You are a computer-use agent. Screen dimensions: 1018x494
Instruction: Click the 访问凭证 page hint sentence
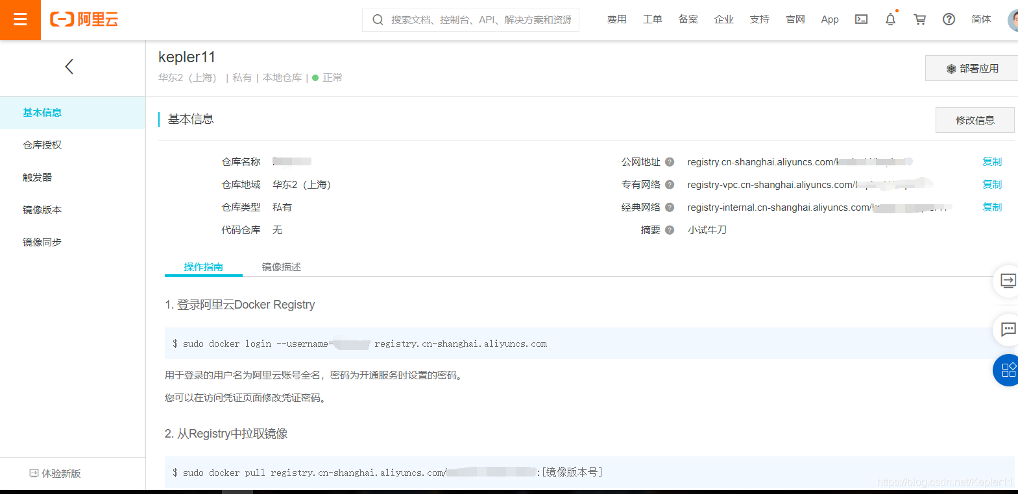pos(247,398)
